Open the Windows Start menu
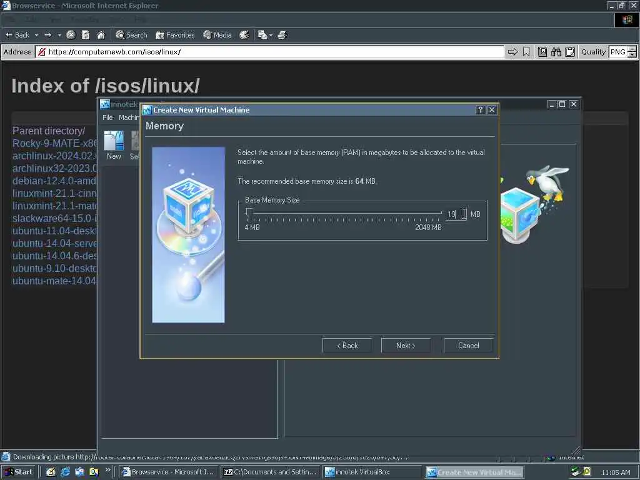This screenshot has width=640, height=480. [x=18, y=472]
